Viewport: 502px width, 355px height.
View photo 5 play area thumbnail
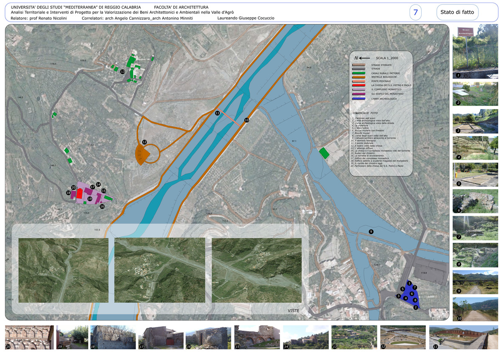coord(475,175)
